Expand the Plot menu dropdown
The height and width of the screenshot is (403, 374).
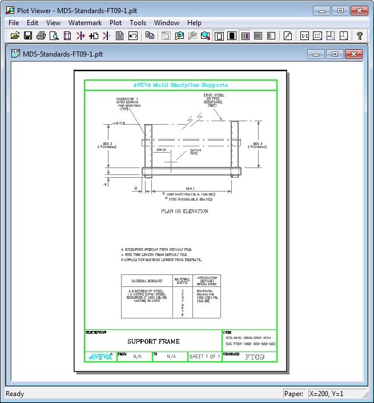(x=115, y=23)
